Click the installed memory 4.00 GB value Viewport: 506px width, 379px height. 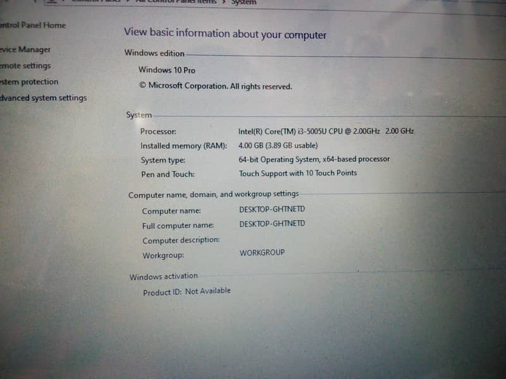278,146
